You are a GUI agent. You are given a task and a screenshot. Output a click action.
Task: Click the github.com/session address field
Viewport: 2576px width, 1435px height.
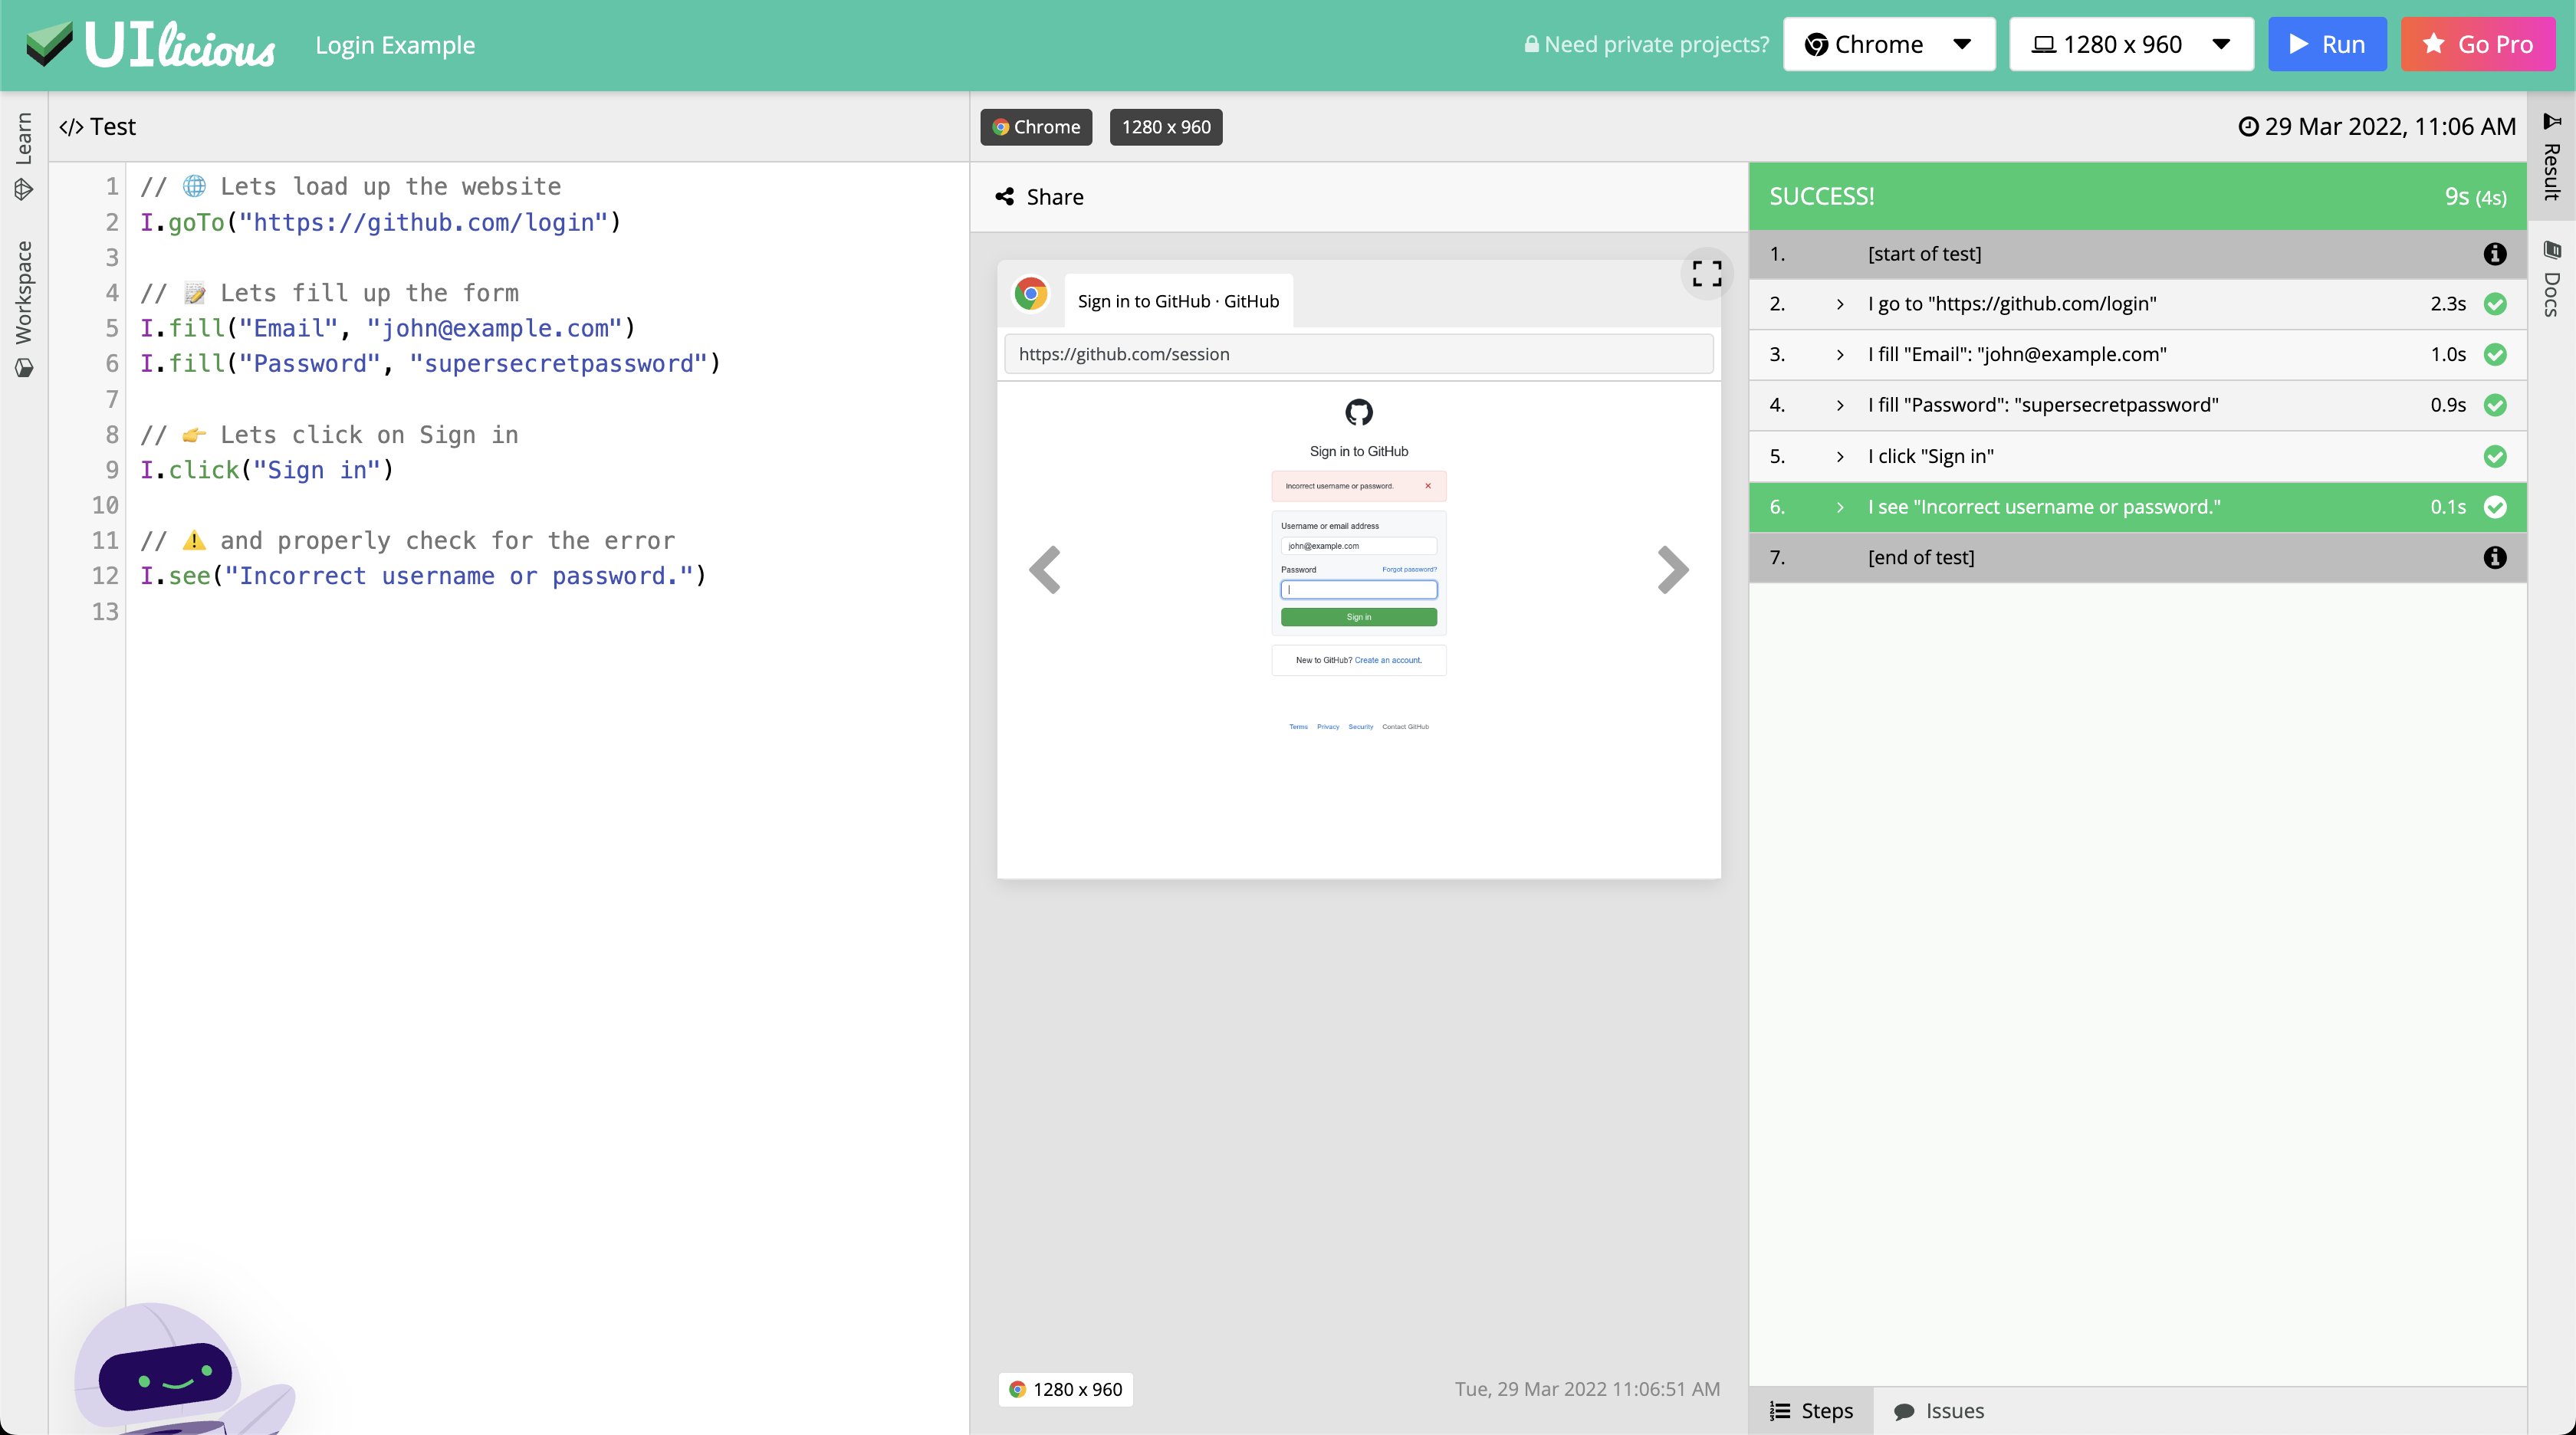(x=1358, y=353)
